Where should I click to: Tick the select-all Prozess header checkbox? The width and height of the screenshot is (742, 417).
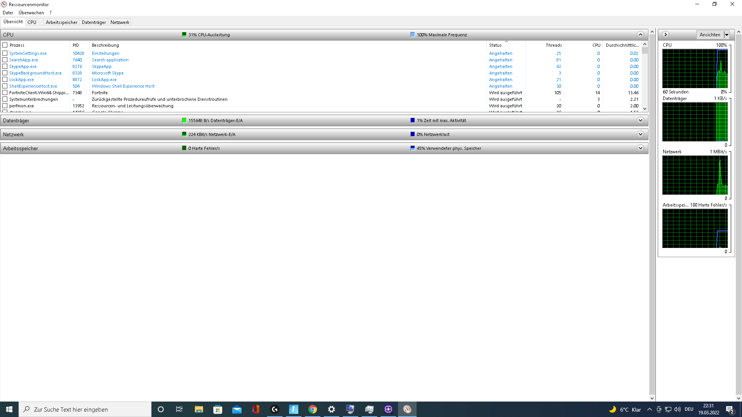pyautogui.click(x=5, y=45)
